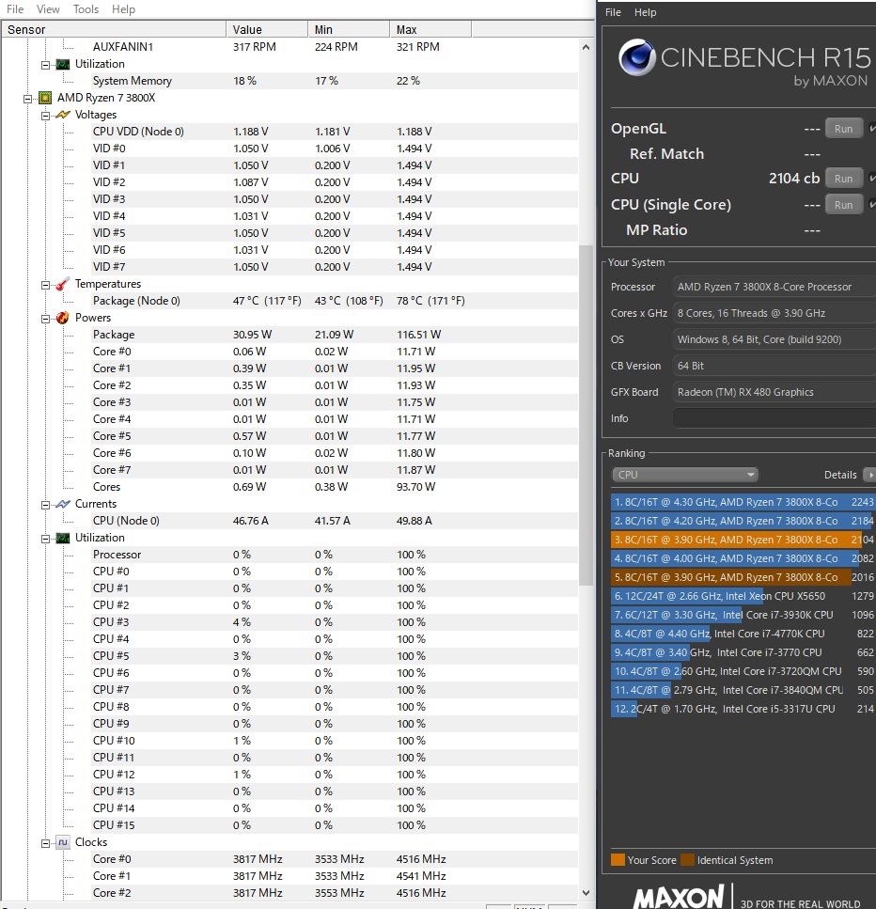Click the Voltages lightning icon
The height and width of the screenshot is (909, 876).
(x=63, y=115)
